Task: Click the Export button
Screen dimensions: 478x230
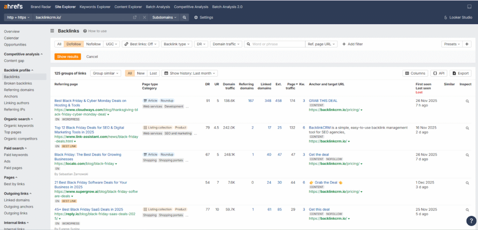Action: 460,73
